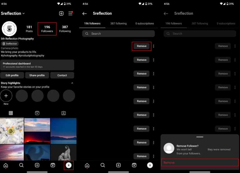Open options dots for the fifth follower
Screen dimensions: 240x173
pos(153,101)
